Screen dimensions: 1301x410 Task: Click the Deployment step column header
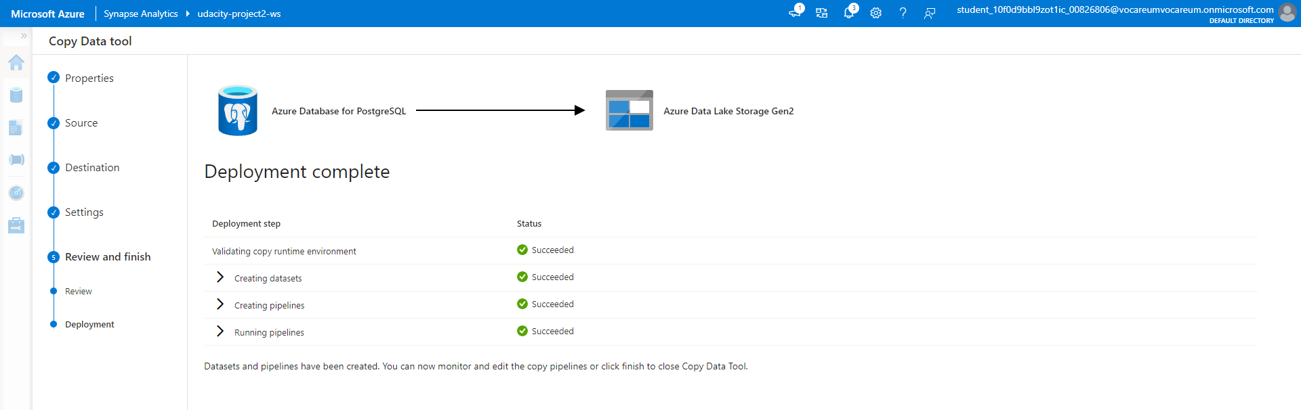click(246, 223)
